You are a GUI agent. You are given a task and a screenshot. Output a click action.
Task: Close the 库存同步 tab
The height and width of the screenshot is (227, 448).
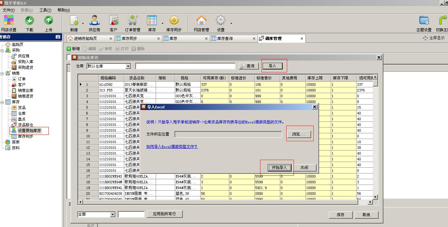tap(159, 39)
